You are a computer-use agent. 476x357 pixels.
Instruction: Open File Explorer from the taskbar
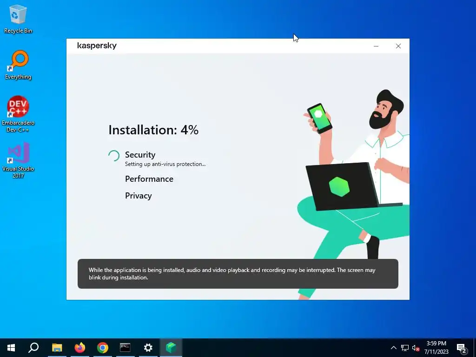point(57,348)
